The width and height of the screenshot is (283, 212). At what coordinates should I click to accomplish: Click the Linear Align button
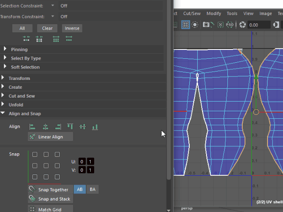(x=50, y=137)
